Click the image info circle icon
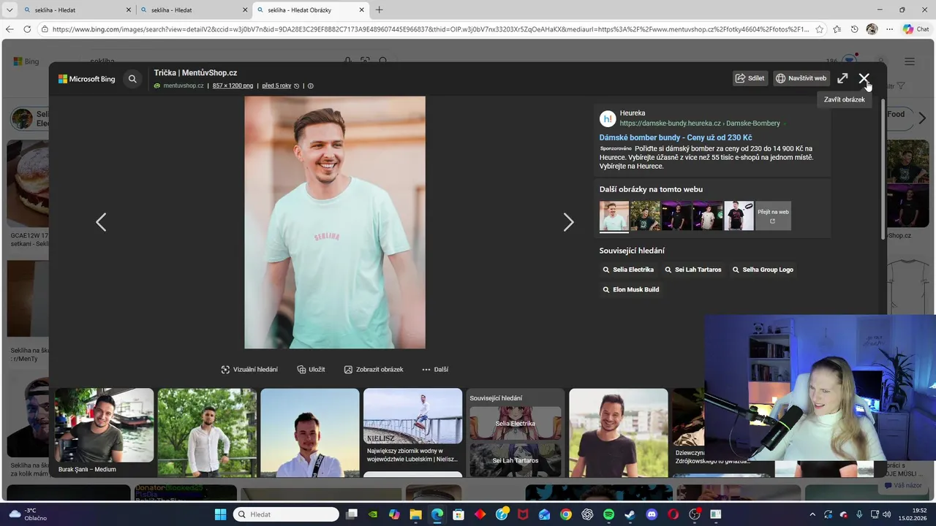 pos(310,85)
